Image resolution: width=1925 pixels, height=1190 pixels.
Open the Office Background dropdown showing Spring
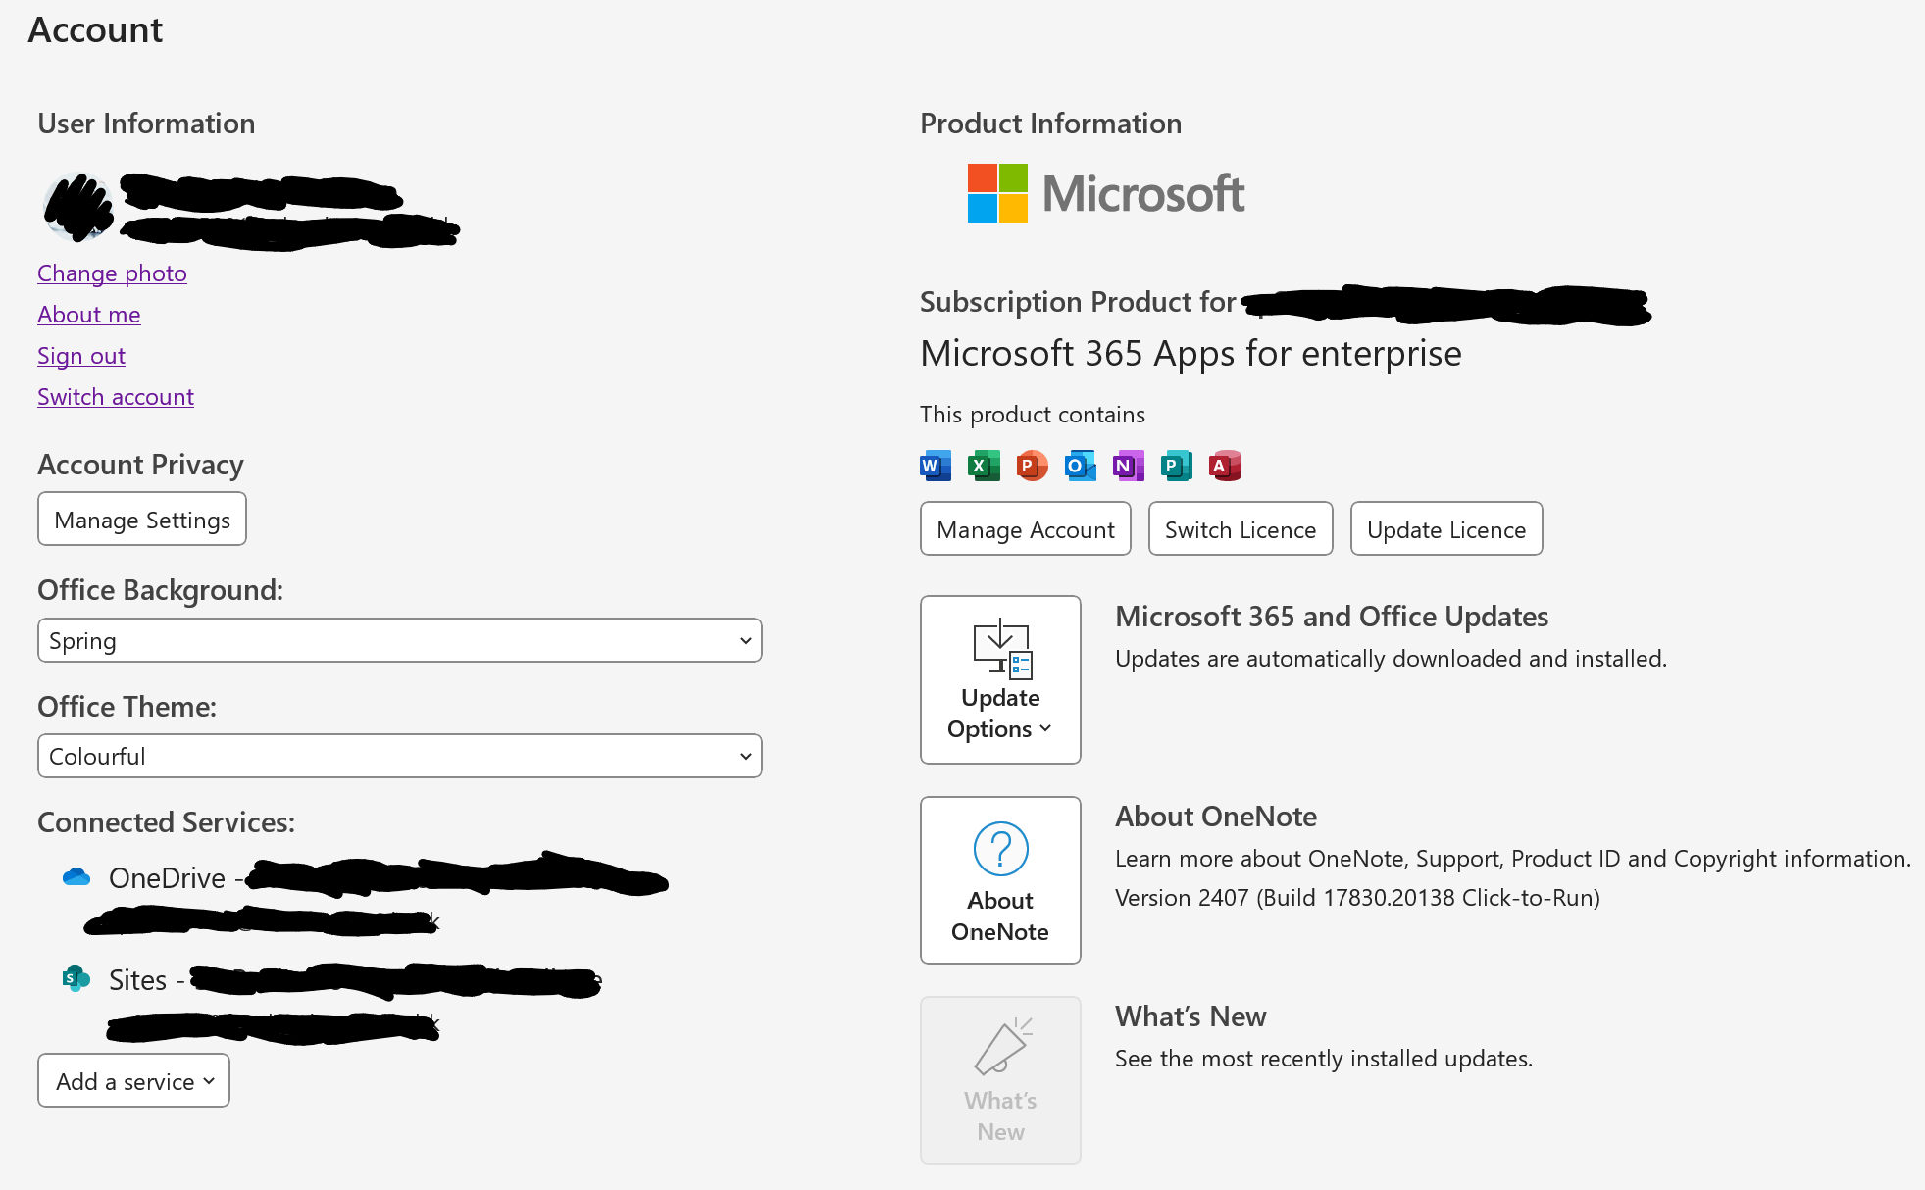pos(399,640)
